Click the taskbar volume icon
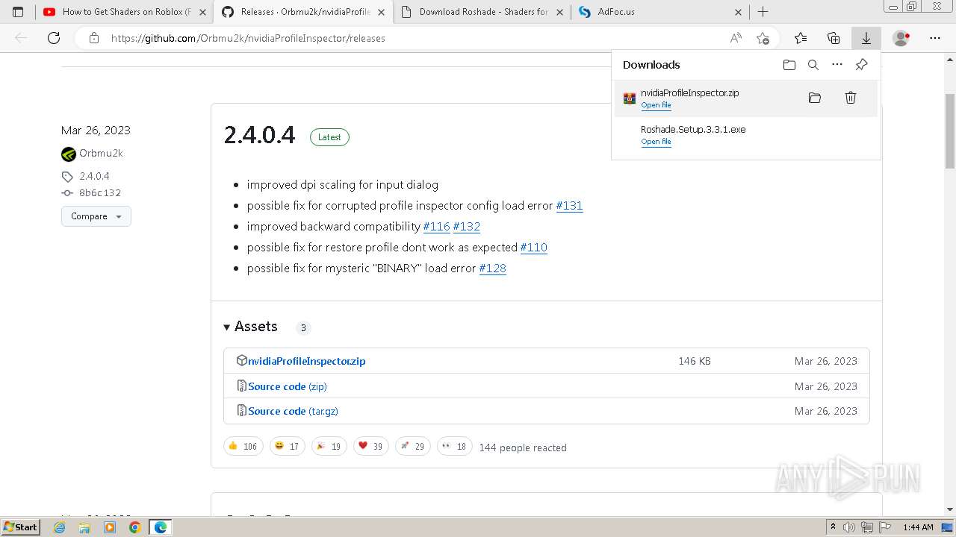956x537 pixels. pos(850,527)
